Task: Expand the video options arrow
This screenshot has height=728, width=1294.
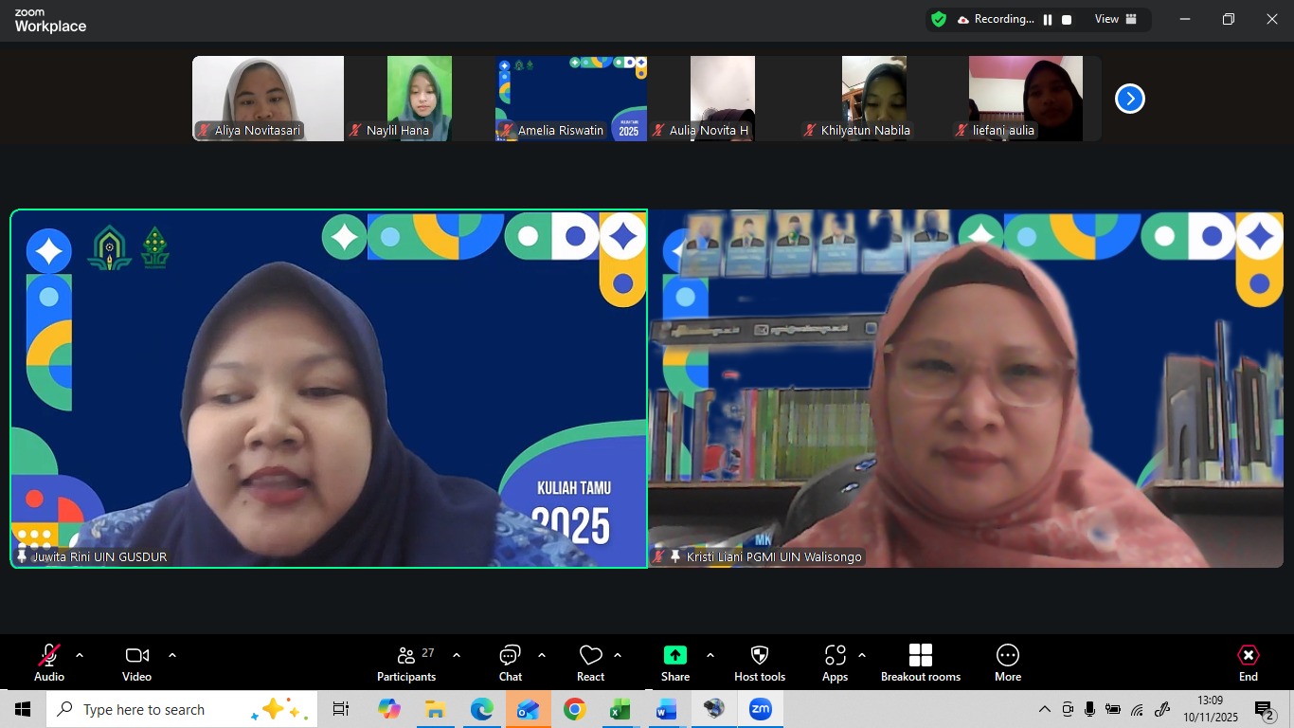Action: [x=172, y=655]
